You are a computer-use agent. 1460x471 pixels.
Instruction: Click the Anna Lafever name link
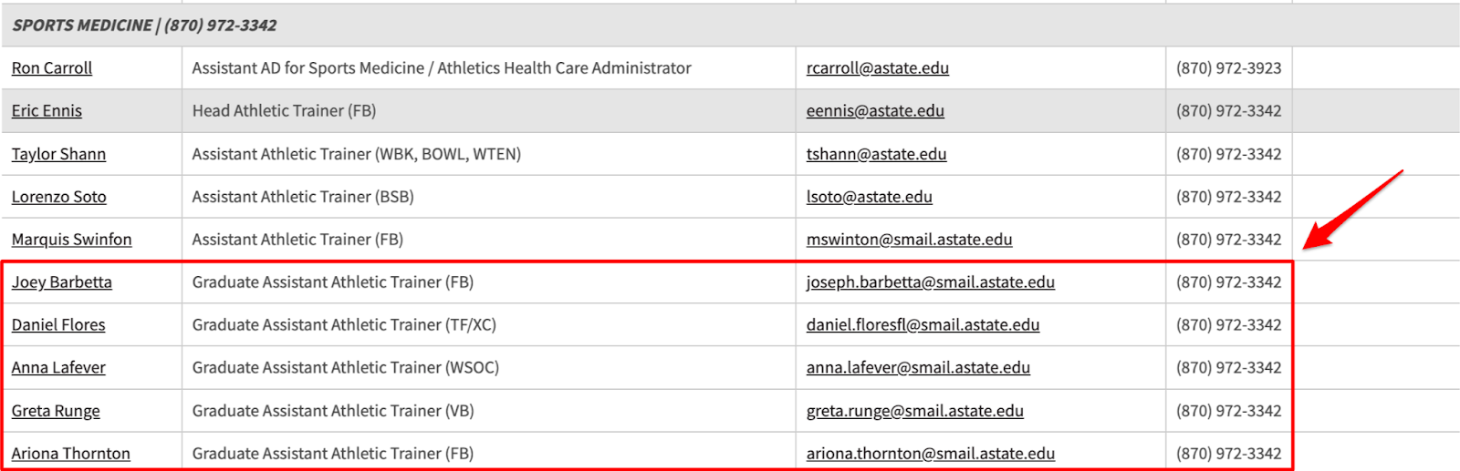(58, 368)
